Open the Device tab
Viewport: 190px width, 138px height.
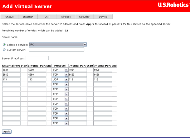click(x=103, y=17)
